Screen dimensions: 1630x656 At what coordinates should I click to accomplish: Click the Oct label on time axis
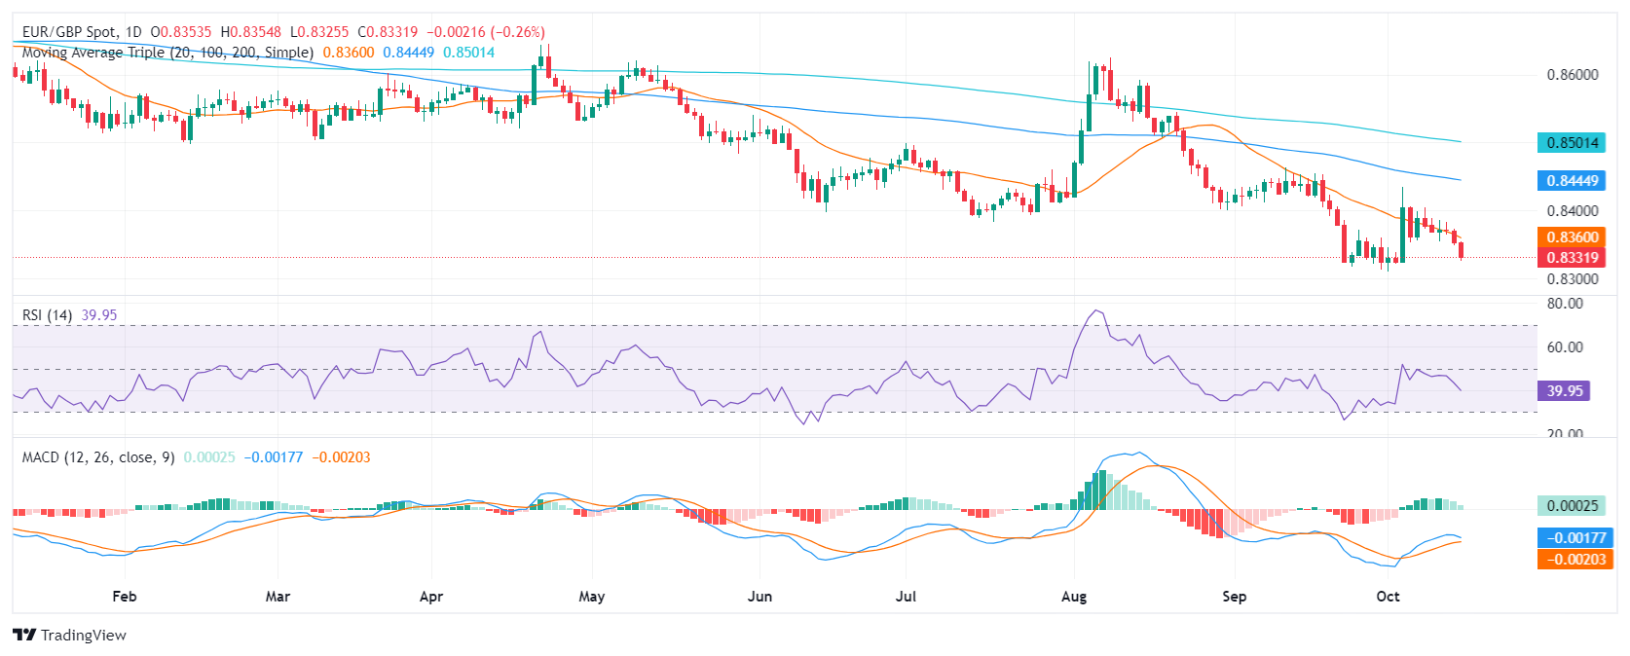[x=1388, y=597]
